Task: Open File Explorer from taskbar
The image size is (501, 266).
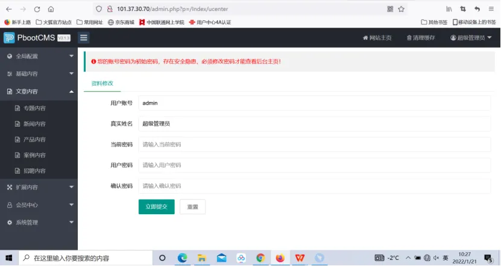Action: tap(201, 258)
